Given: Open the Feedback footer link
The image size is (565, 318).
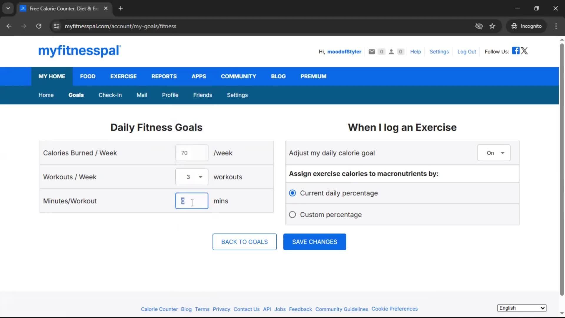Looking at the screenshot, I should click(x=300, y=309).
